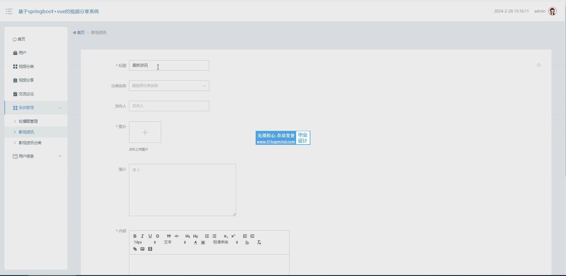Open the text color picker in the editor

click(195, 242)
